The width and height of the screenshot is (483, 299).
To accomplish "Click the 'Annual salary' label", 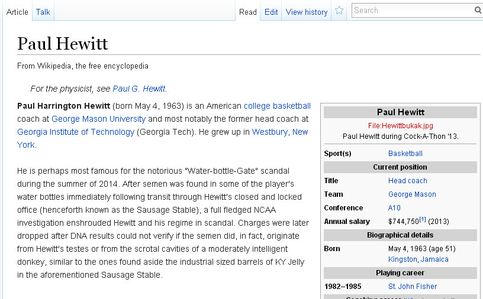I will (347, 222).
